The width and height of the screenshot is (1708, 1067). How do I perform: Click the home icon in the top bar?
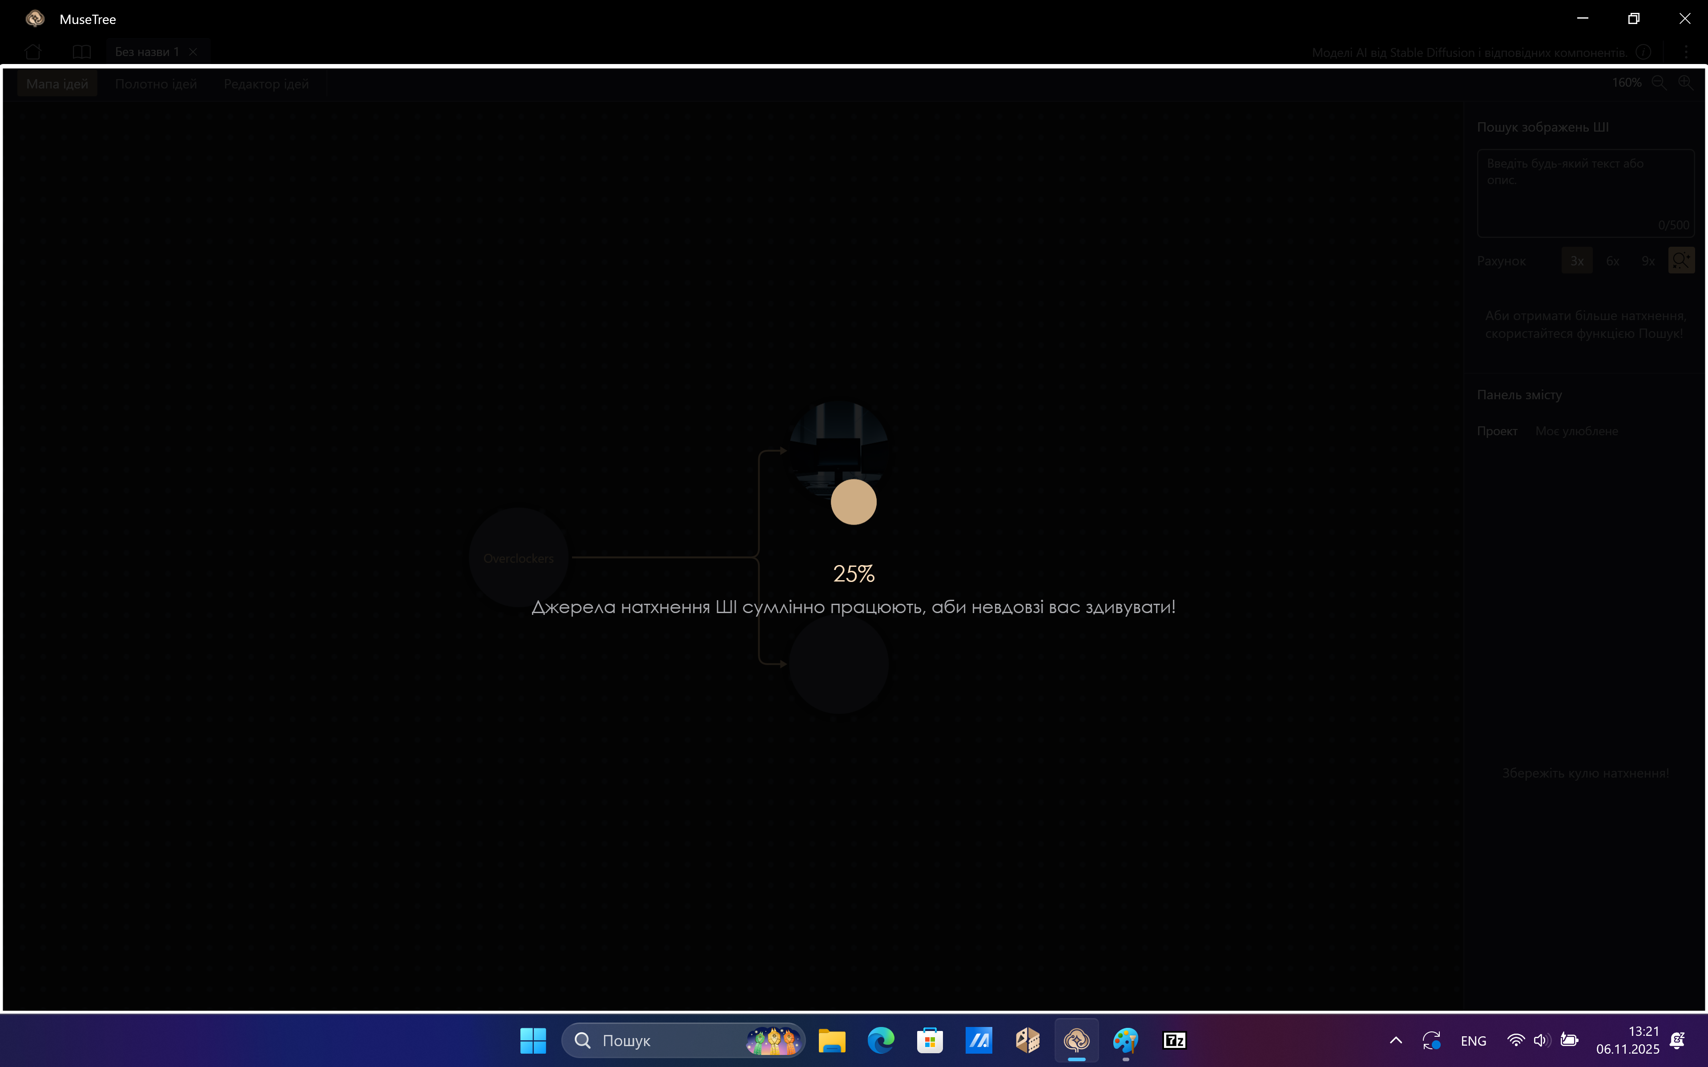click(x=32, y=52)
